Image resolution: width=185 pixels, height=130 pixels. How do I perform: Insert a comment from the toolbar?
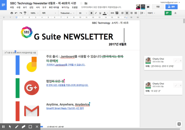(117, 13)
